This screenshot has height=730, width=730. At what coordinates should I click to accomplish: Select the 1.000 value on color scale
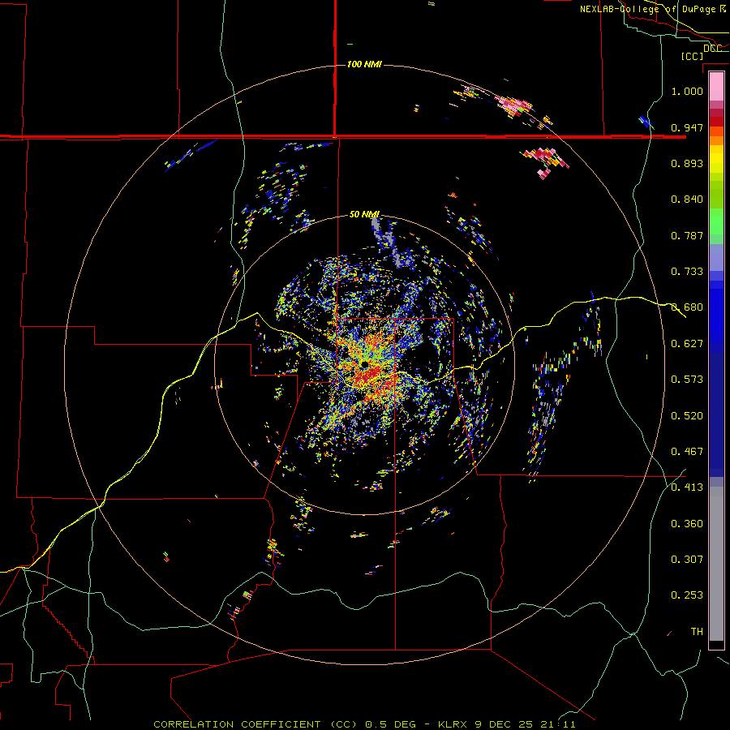687,91
